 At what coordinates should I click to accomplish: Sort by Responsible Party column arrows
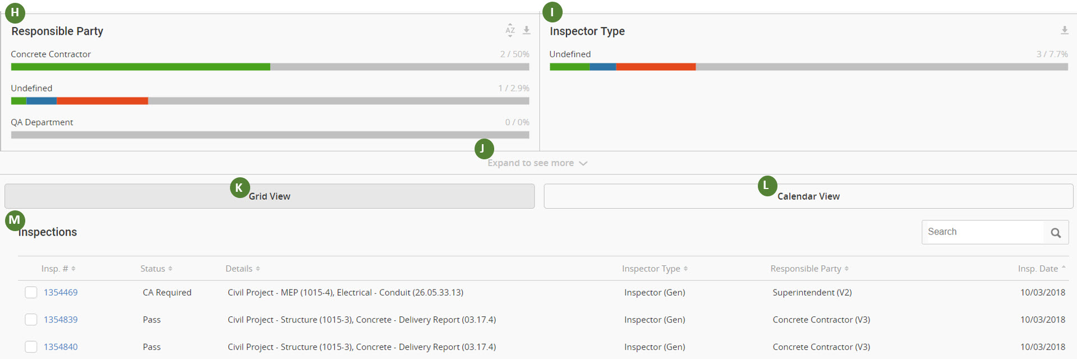[x=846, y=269]
